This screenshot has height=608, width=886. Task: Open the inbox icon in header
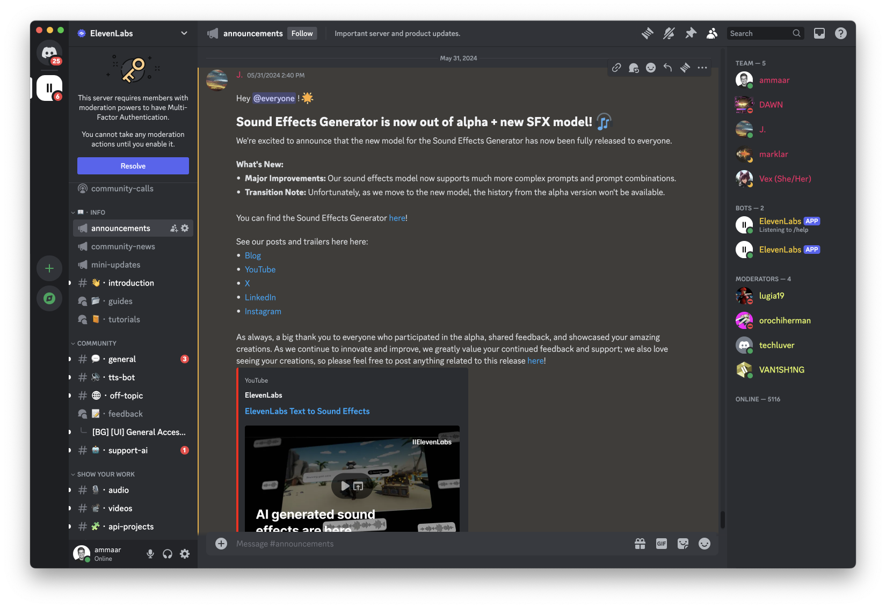pyautogui.click(x=819, y=33)
